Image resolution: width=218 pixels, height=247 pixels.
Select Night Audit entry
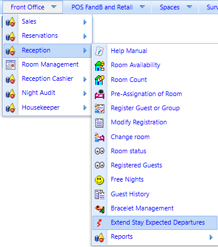tap(48, 93)
